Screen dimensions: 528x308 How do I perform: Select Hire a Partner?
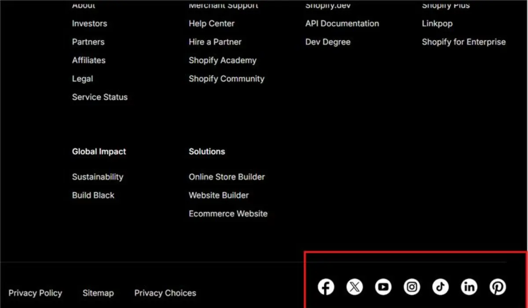coord(215,42)
